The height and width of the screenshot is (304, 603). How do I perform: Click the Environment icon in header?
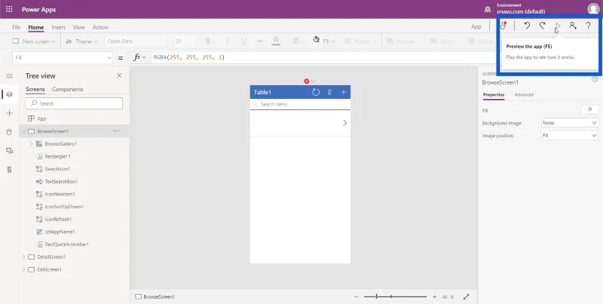[x=488, y=9]
